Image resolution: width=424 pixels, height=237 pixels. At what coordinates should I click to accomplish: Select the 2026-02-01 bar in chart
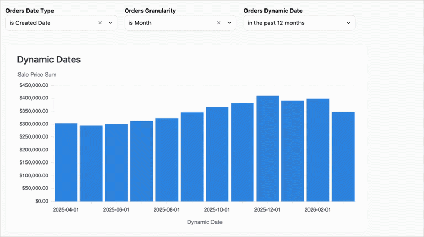coord(317,150)
